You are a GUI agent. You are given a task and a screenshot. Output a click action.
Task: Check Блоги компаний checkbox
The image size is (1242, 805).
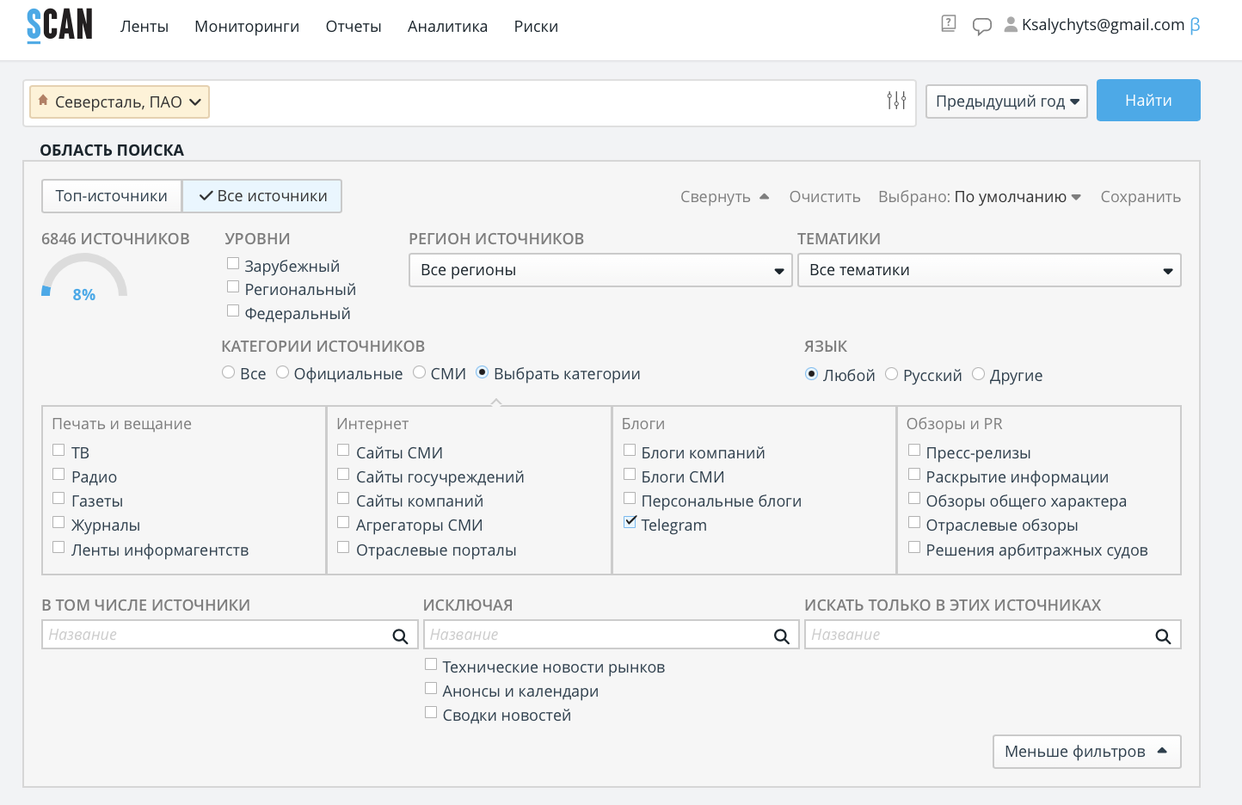(630, 450)
